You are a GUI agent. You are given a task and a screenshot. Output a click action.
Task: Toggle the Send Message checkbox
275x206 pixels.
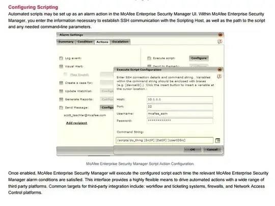click(61, 107)
